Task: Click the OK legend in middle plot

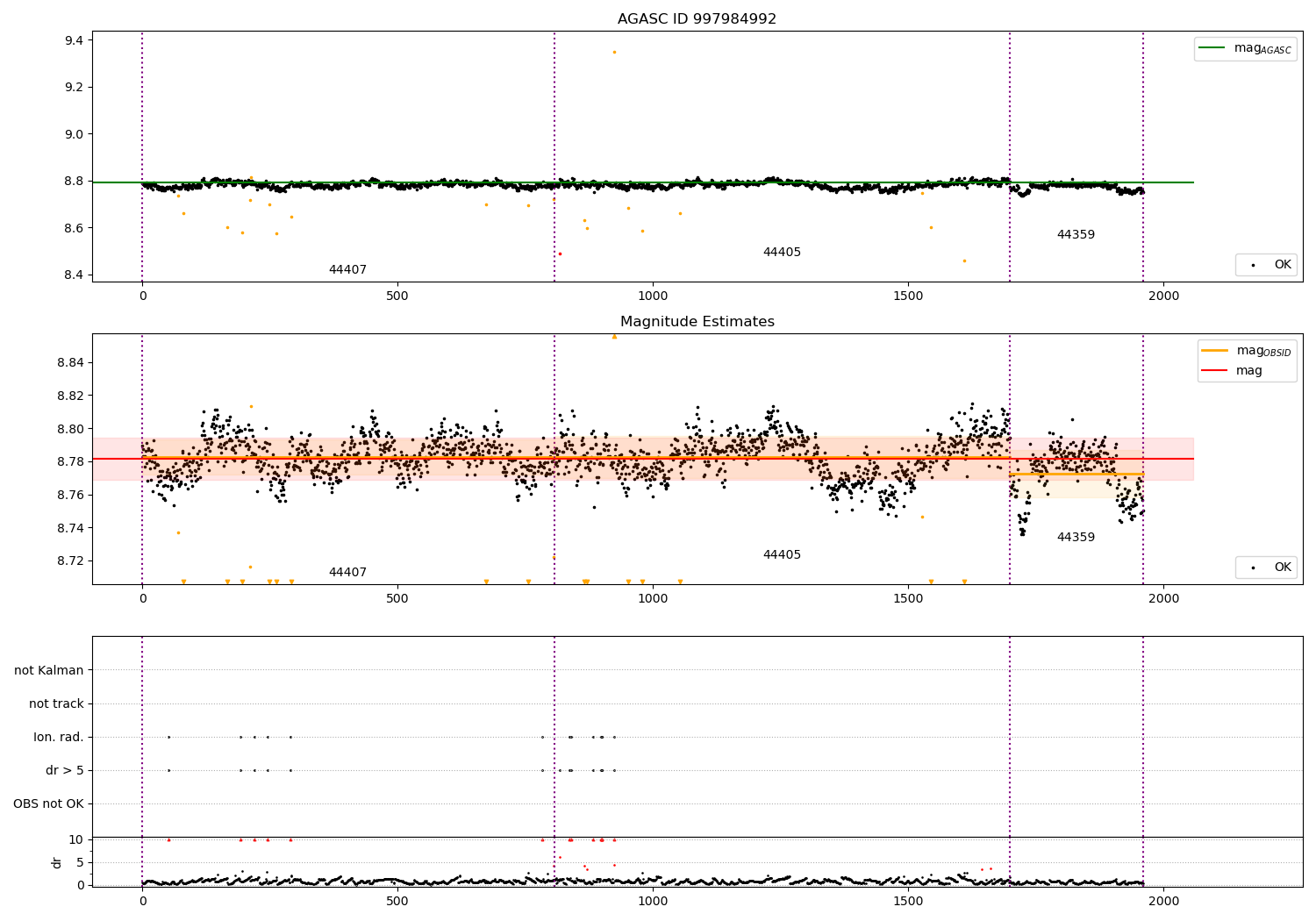Action: tap(1266, 567)
